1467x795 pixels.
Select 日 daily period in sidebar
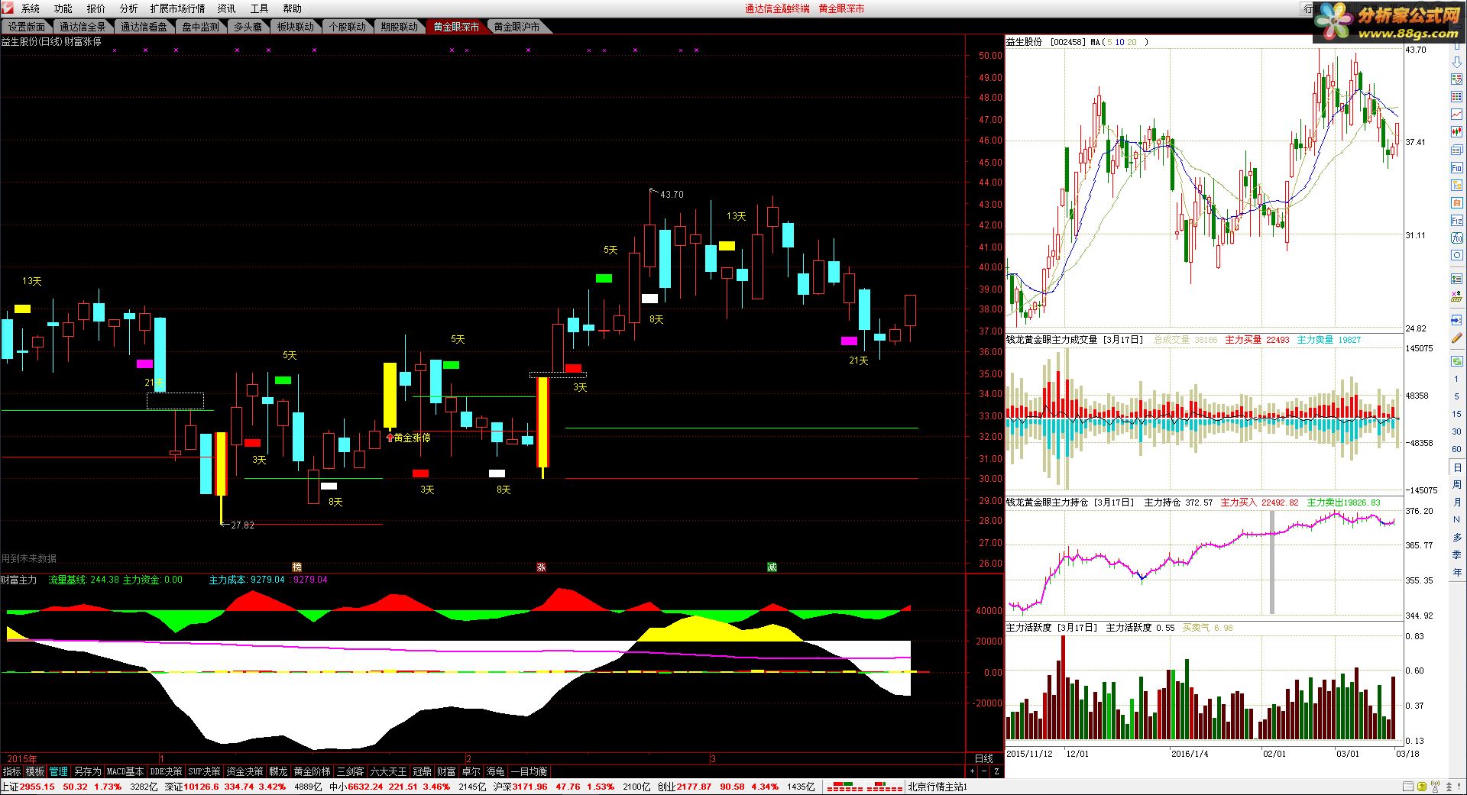1456,467
